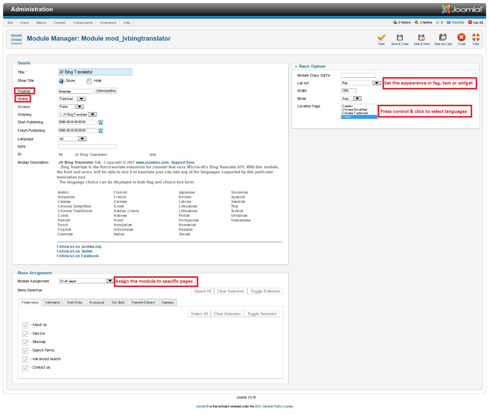The width and height of the screenshot is (489, 415).
Task: Click the Module Manager header icon
Action: click(17, 38)
